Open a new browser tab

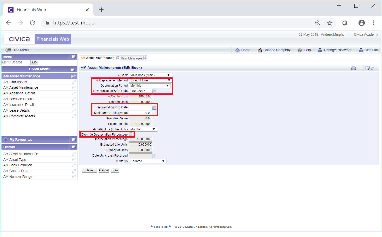click(101, 10)
